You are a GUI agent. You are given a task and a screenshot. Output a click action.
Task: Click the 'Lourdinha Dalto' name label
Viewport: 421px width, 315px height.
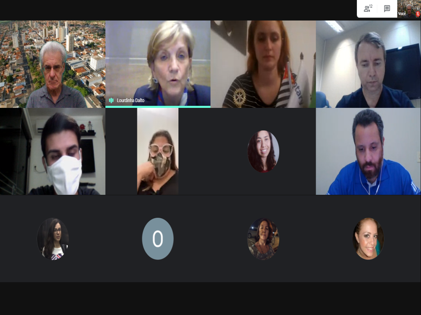point(130,100)
